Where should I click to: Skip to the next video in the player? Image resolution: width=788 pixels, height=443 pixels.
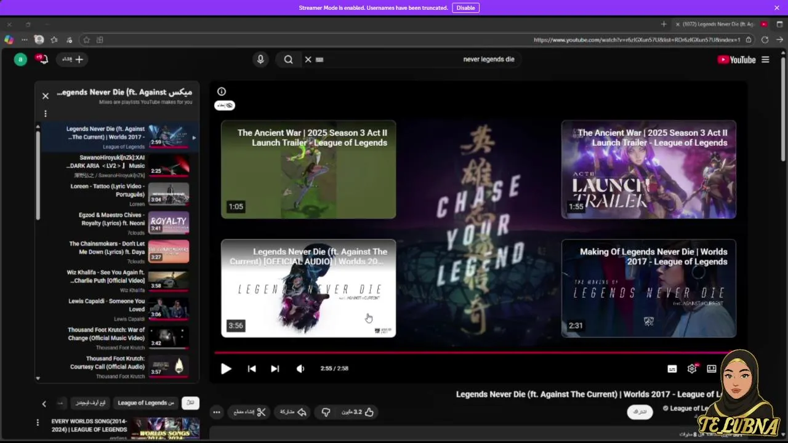(275, 369)
